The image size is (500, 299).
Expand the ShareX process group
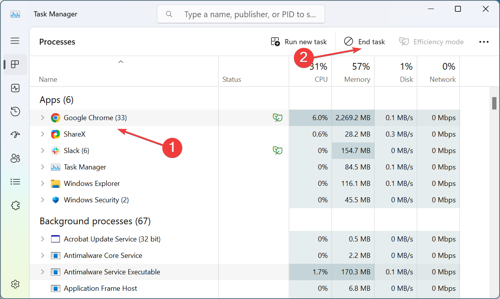point(43,134)
